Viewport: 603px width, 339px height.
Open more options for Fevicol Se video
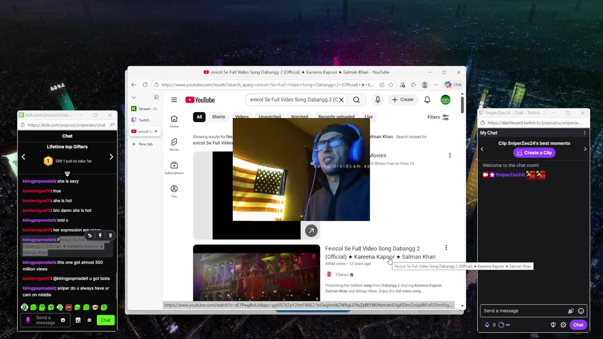tap(446, 248)
